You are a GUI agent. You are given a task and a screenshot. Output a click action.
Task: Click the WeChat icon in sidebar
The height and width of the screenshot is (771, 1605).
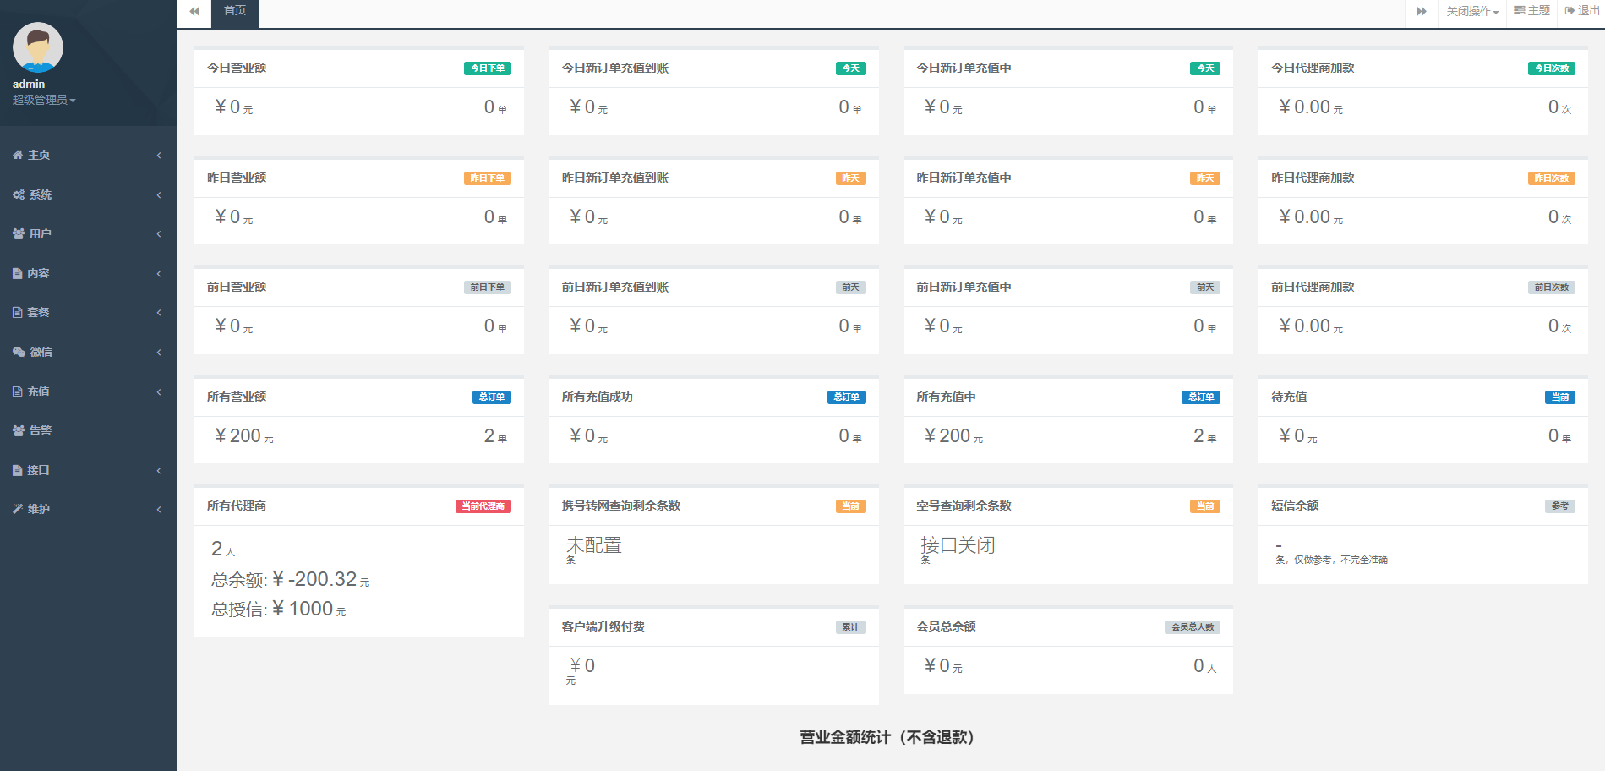pos(19,353)
